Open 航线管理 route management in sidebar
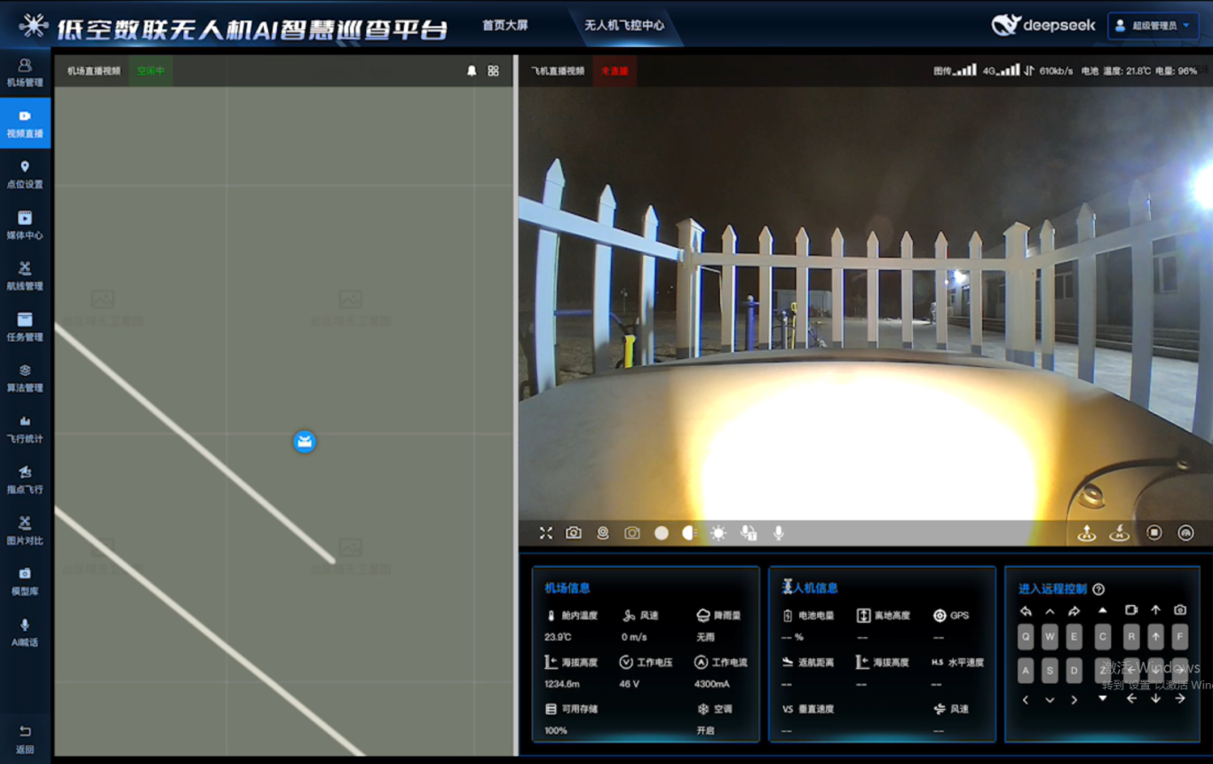1213x764 pixels. coord(25,275)
